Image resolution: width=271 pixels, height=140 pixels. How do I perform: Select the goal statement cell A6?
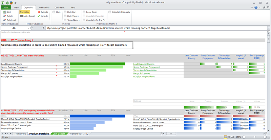pyautogui.click(x=67, y=45)
